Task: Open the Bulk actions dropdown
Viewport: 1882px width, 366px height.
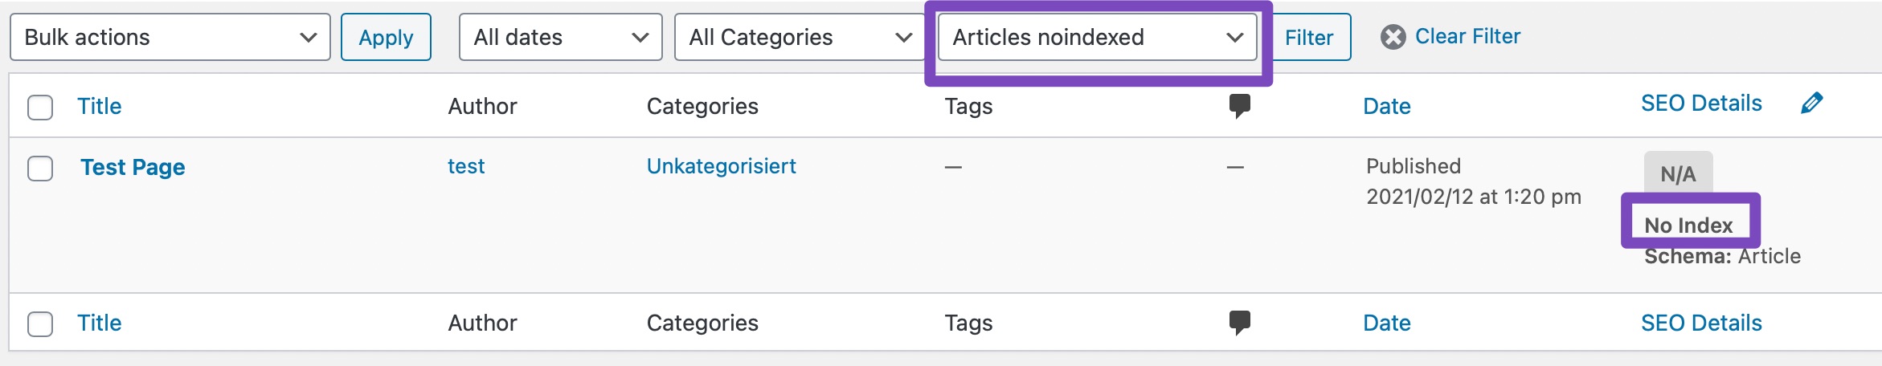Action: tap(170, 37)
